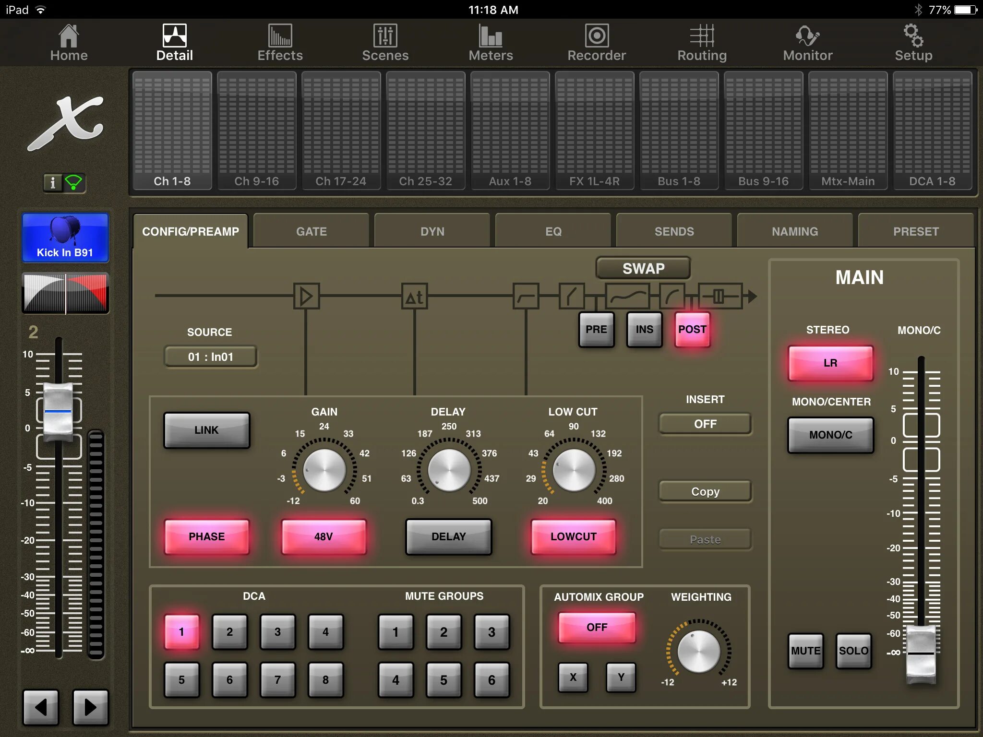Toggle the 48V phantom power button
The width and height of the screenshot is (983, 737).
(x=324, y=536)
